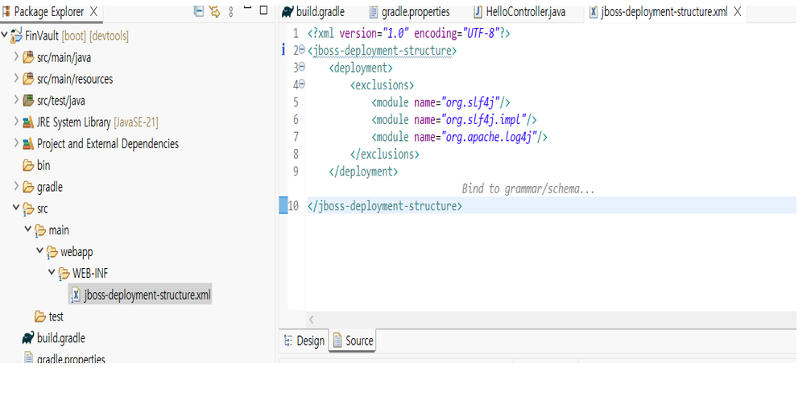The height and width of the screenshot is (393, 811).
Task: Select the FinVault project icon
Action: pyautogui.click(x=17, y=36)
